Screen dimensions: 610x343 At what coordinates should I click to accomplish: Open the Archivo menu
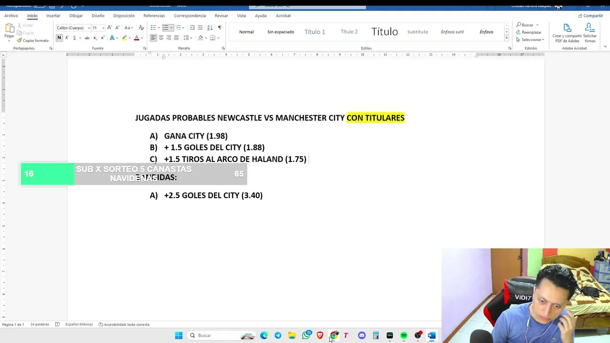[x=11, y=16]
